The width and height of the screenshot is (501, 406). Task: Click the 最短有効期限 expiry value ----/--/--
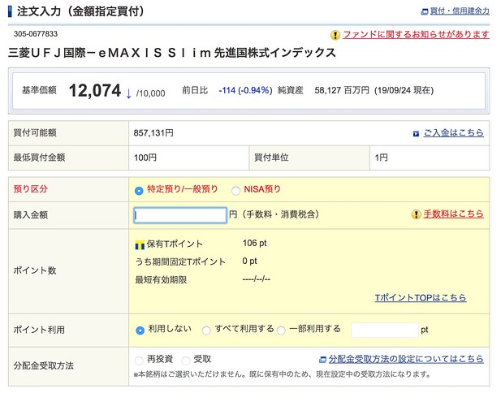point(257,279)
